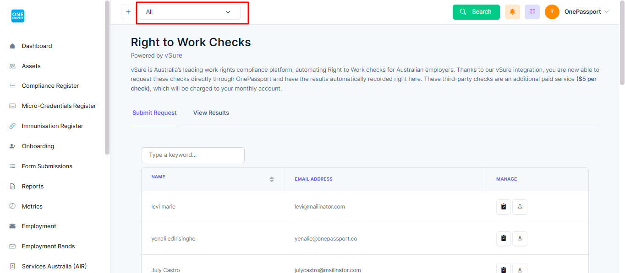Click the person icon for yenali edirisinghe
The height and width of the screenshot is (273, 625).
coord(520,239)
